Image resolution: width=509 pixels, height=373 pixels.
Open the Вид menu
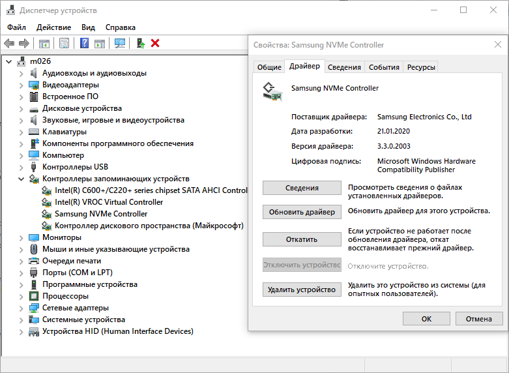88,27
